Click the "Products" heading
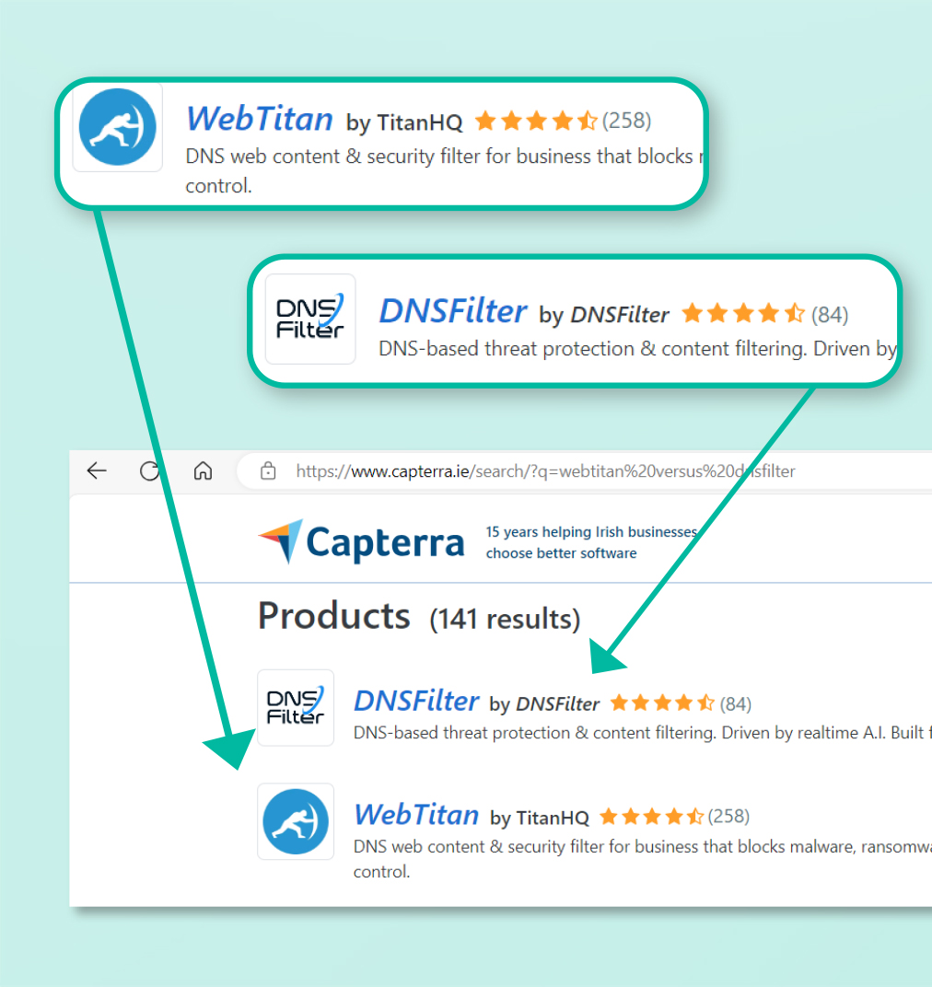Image resolution: width=932 pixels, height=987 pixels. pyautogui.click(x=333, y=616)
